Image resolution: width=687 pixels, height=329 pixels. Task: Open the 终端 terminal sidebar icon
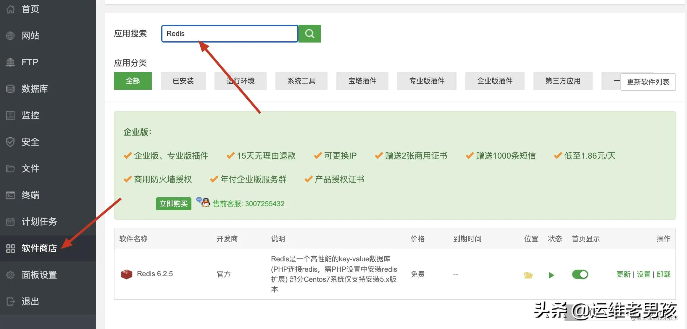(x=10, y=195)
